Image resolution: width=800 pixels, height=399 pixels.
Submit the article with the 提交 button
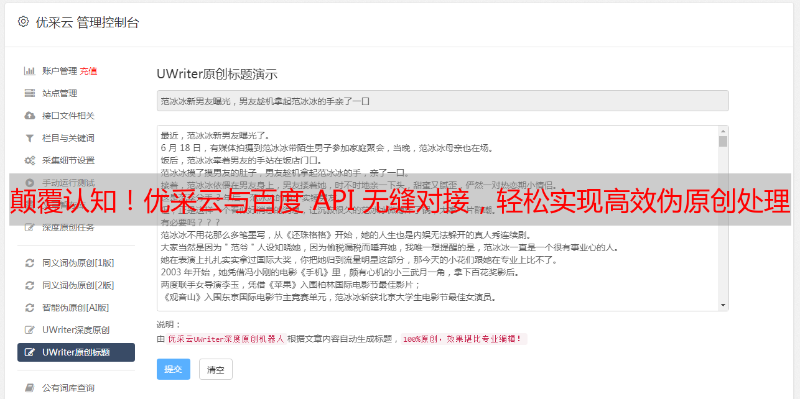(173, 369)
